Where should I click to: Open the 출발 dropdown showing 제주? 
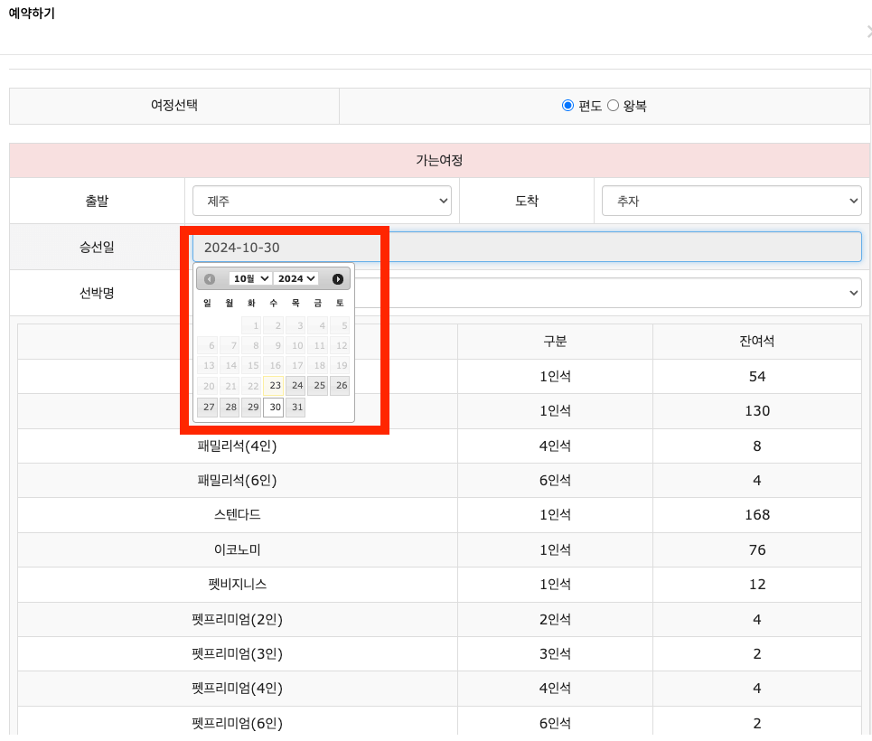click(x=322, y=201)
